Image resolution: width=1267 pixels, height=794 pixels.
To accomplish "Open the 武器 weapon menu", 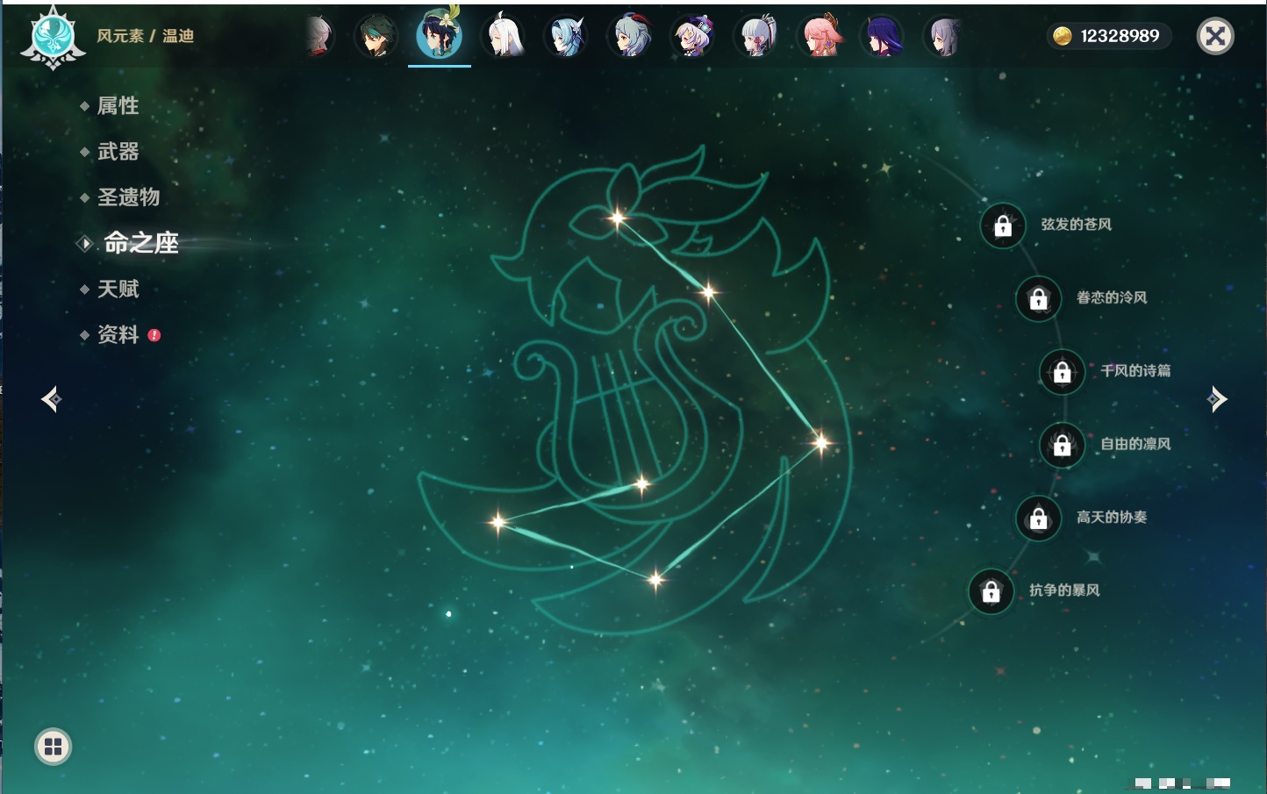I will [x=118, y=152].
